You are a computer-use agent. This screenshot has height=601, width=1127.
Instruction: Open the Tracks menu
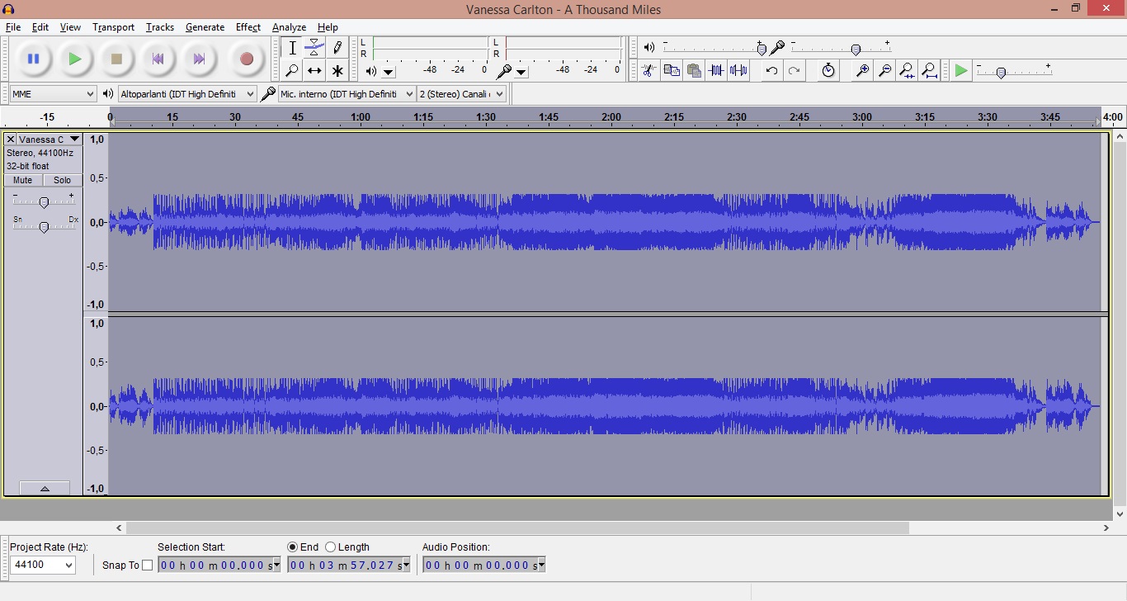pos(160,27)
